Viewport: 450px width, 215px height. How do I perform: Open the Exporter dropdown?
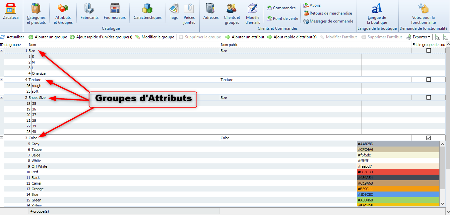click(x=419, y=37)
